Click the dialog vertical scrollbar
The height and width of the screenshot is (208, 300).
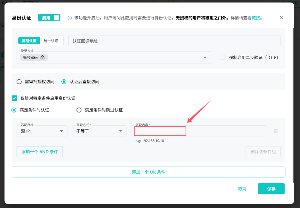pyautogui.click(x=293, y=105)
